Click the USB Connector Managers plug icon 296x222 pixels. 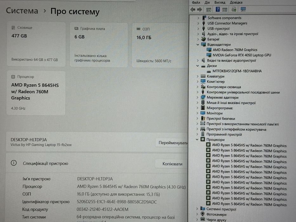click(203, 23)
